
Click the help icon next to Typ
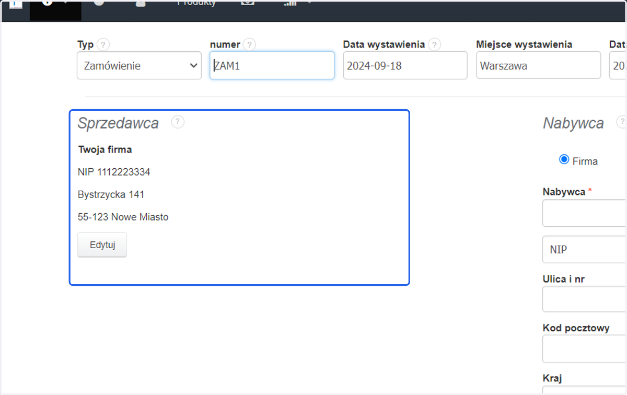pyautogui.click(x=104, y=44)
